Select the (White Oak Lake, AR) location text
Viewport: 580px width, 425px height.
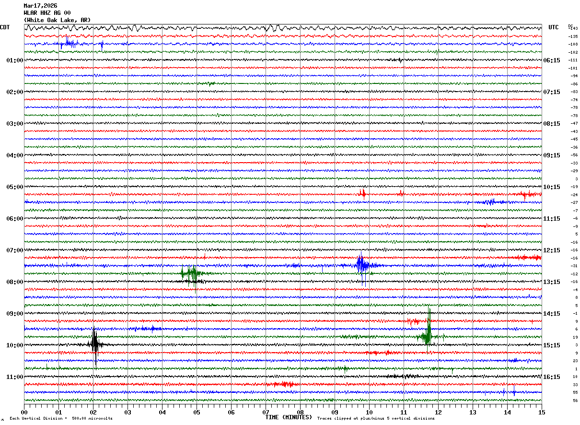tap(57, 20)
